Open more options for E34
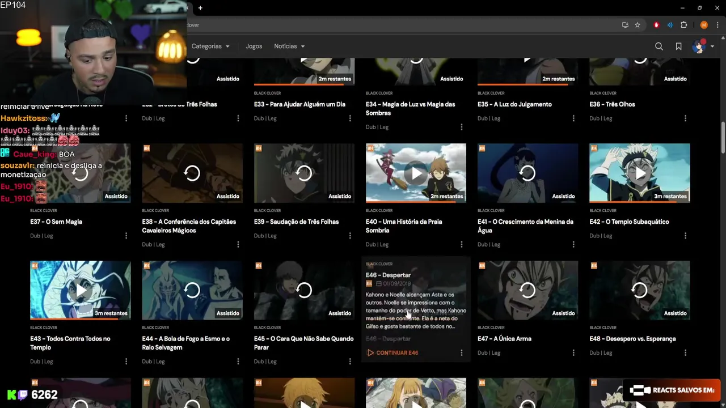 (x=462, y=127)
